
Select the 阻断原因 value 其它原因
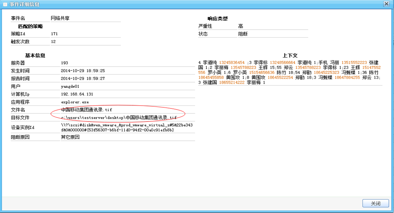tap(70, 137)
